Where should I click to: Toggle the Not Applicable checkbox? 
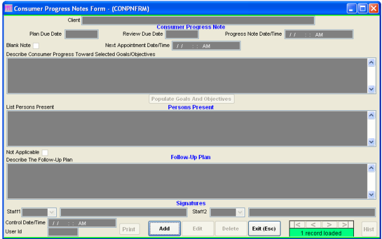pos(45,153)
